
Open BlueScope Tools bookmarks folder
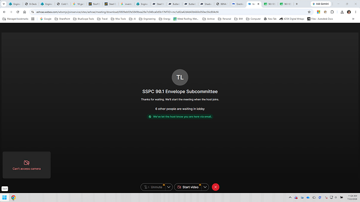[x=83, y=19]
